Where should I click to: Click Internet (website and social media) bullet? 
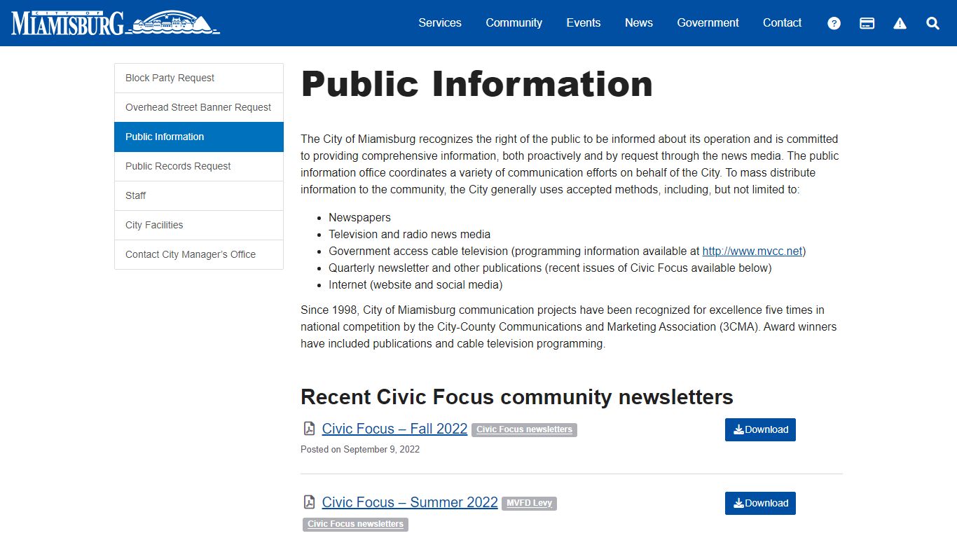point(415,285)
